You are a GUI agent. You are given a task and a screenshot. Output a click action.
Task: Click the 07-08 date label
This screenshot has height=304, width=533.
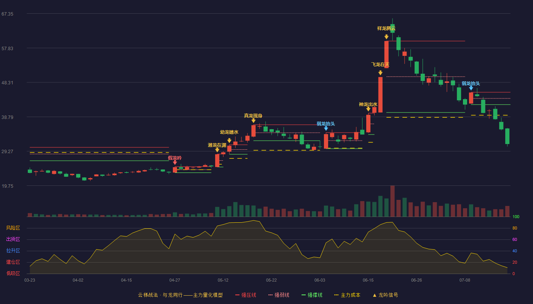pos(465,280)
